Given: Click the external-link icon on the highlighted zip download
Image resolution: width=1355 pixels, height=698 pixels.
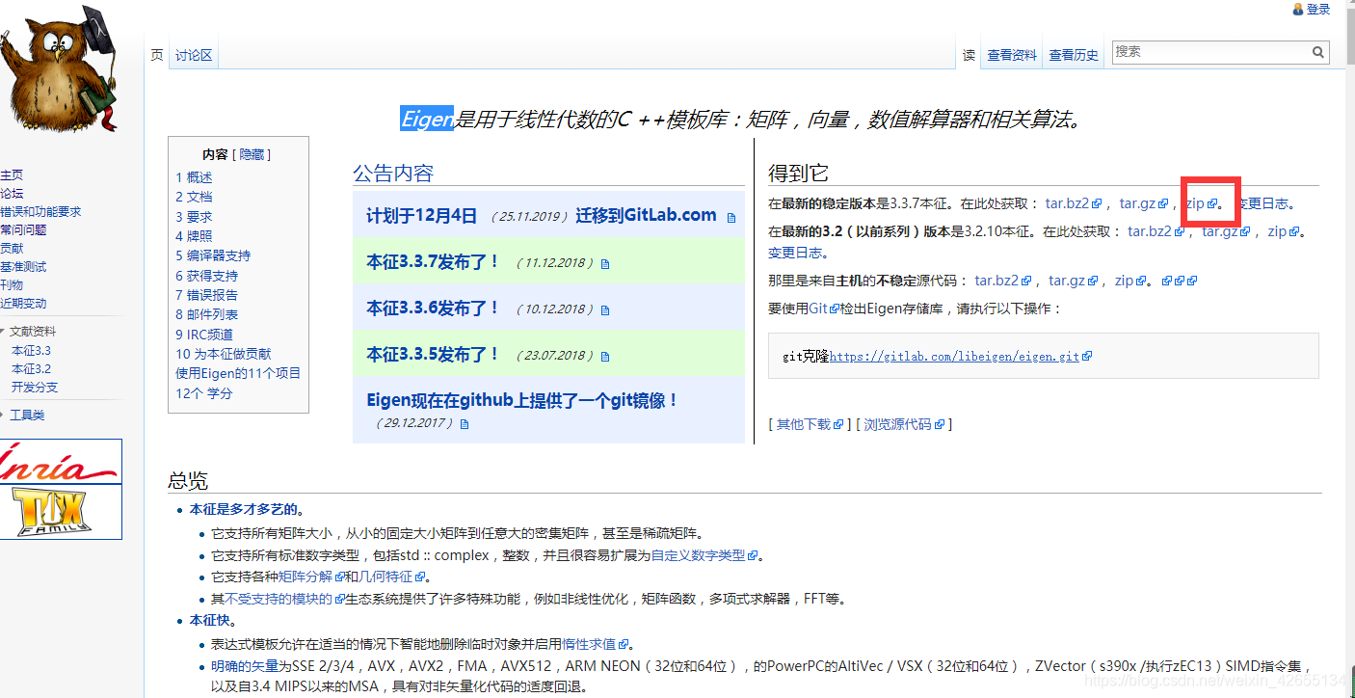Looking at the screenshot, I should [x=1212, y=203].
